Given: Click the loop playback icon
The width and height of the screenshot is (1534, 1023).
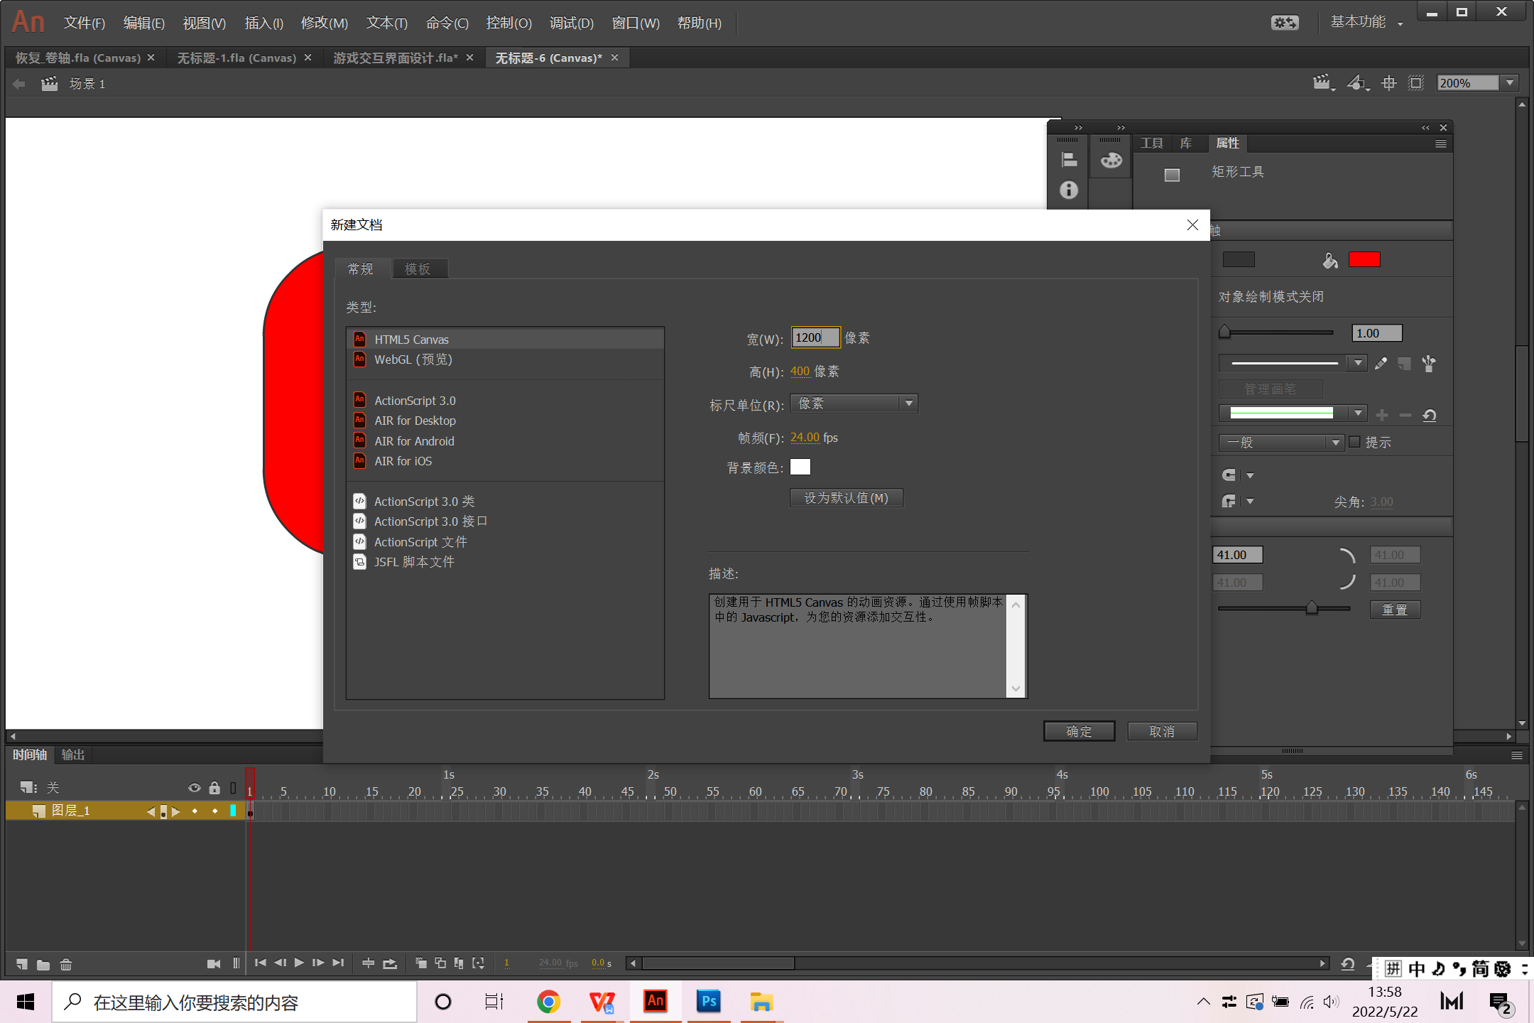Looking at the screenshot, I should (x=390, y=963).
